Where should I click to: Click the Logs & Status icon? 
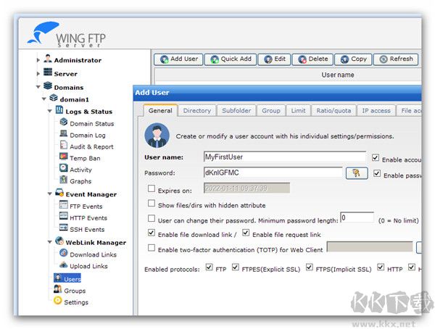click(59, 110)
